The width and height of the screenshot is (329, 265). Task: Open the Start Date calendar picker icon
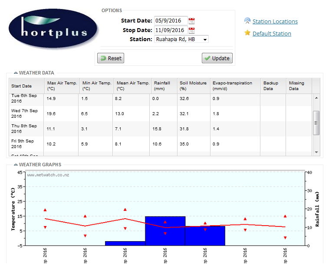pos(191,21)
